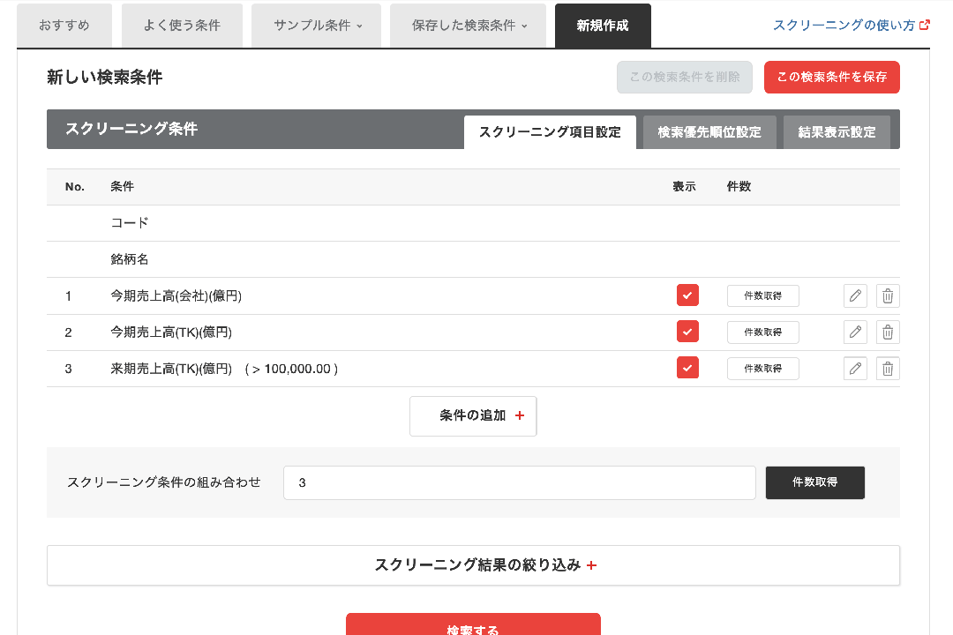Delete condition 1 今期売上高(会社) with trash icon
Screen dimensions: 953x635
pos(888,296)
